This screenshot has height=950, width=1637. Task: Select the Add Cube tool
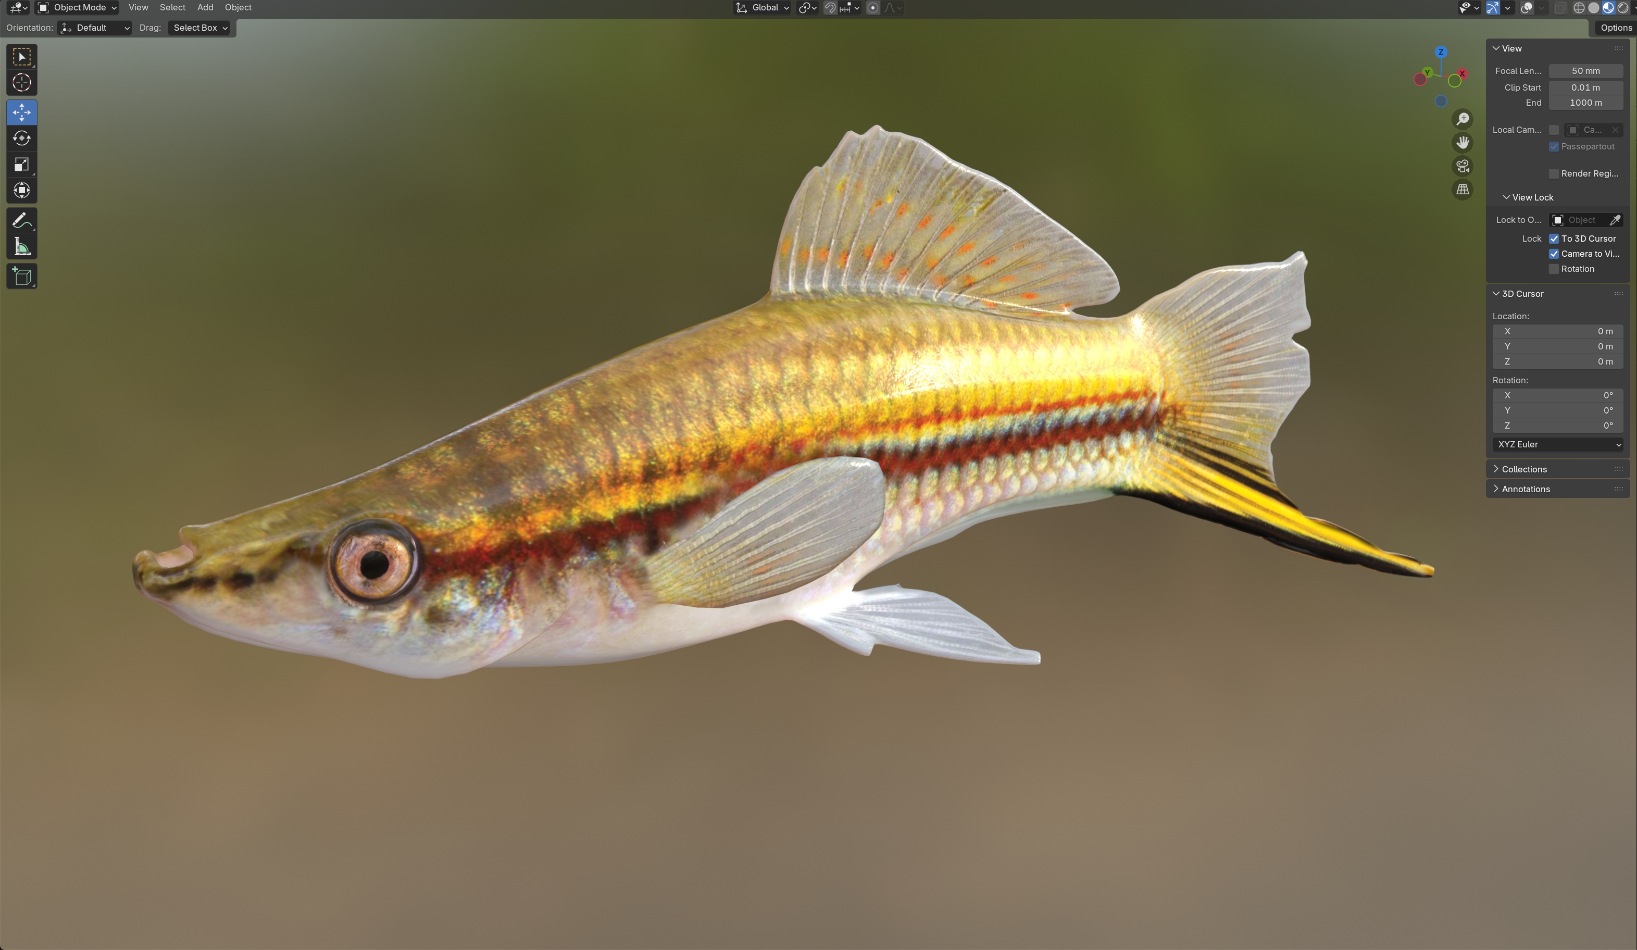point(21,277)
